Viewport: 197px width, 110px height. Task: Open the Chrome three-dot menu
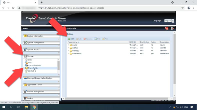click(x=193, y=8)
